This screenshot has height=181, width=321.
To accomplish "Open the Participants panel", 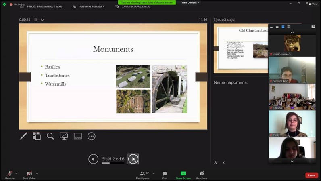I will [x=143, y=175].
